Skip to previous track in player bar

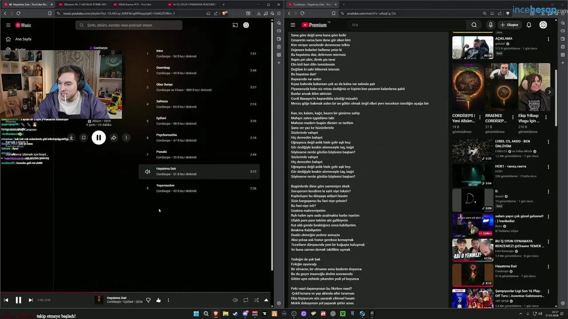pyautogui.click(x=6, y=300)
